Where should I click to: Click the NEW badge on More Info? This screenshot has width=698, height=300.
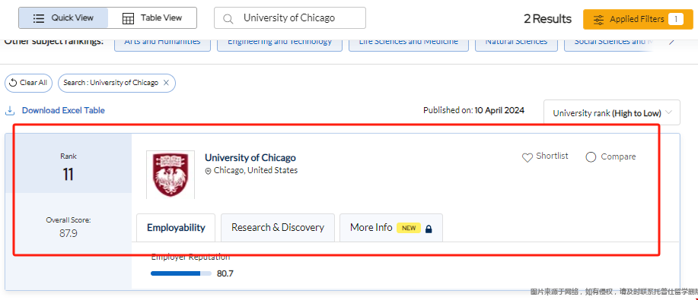tap(409, 228)
